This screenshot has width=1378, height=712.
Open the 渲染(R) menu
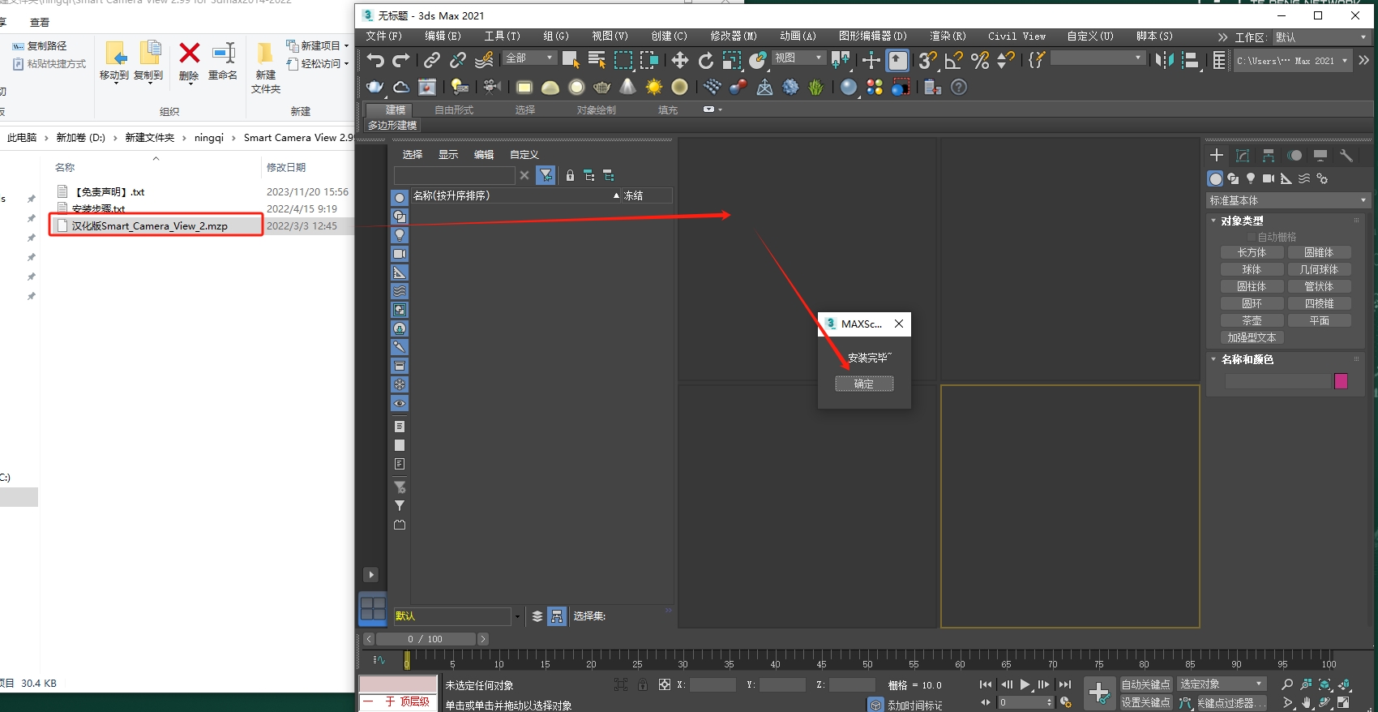point(947,36)
